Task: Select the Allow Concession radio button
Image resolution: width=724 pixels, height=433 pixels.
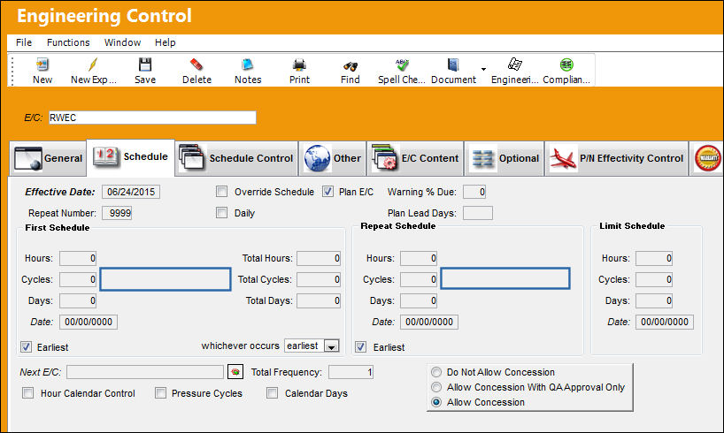Action: [x=435, y=402]
